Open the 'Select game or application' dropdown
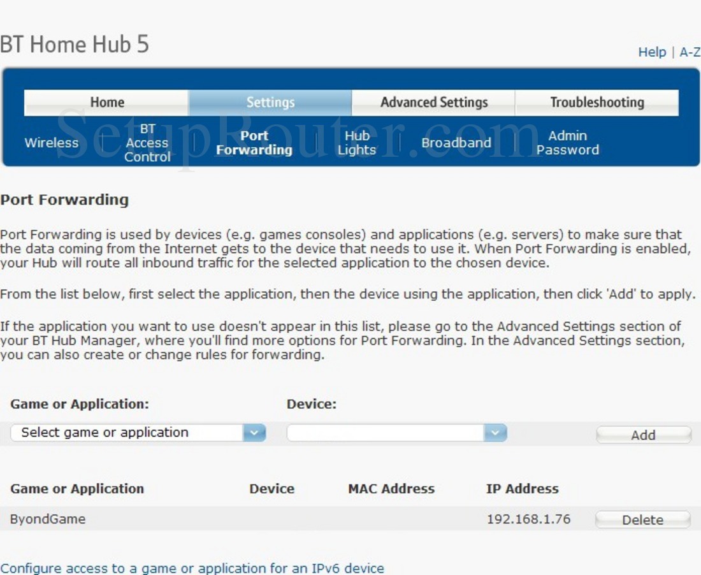Image resolution: width=701 pixels, height=575 pixels. coord(137,432)
